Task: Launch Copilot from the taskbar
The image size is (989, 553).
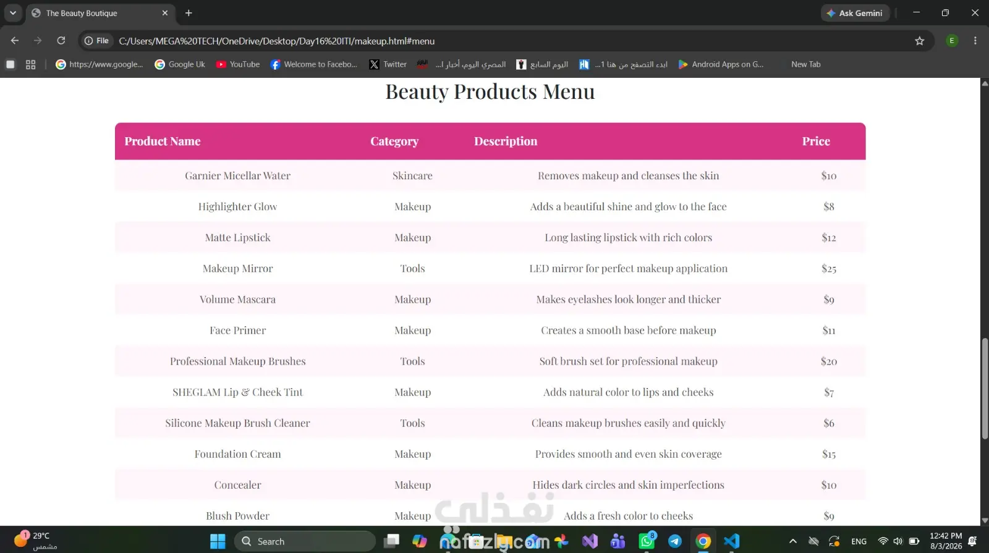Action: point(420,541)
